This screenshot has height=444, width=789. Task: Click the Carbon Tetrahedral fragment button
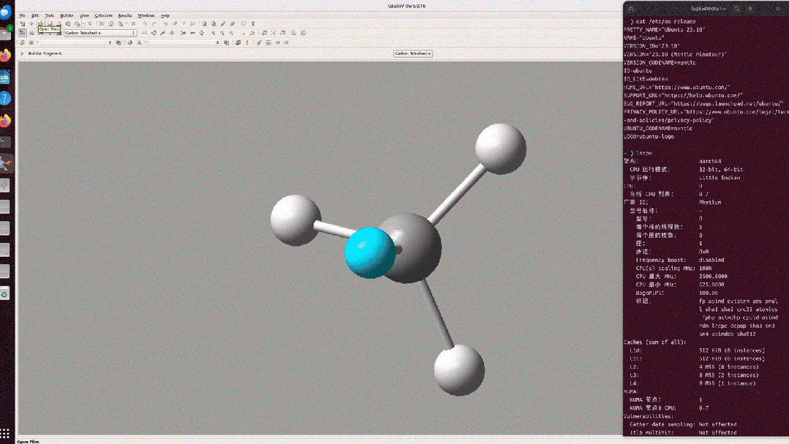pyautogui.click(x=412, y=53)
